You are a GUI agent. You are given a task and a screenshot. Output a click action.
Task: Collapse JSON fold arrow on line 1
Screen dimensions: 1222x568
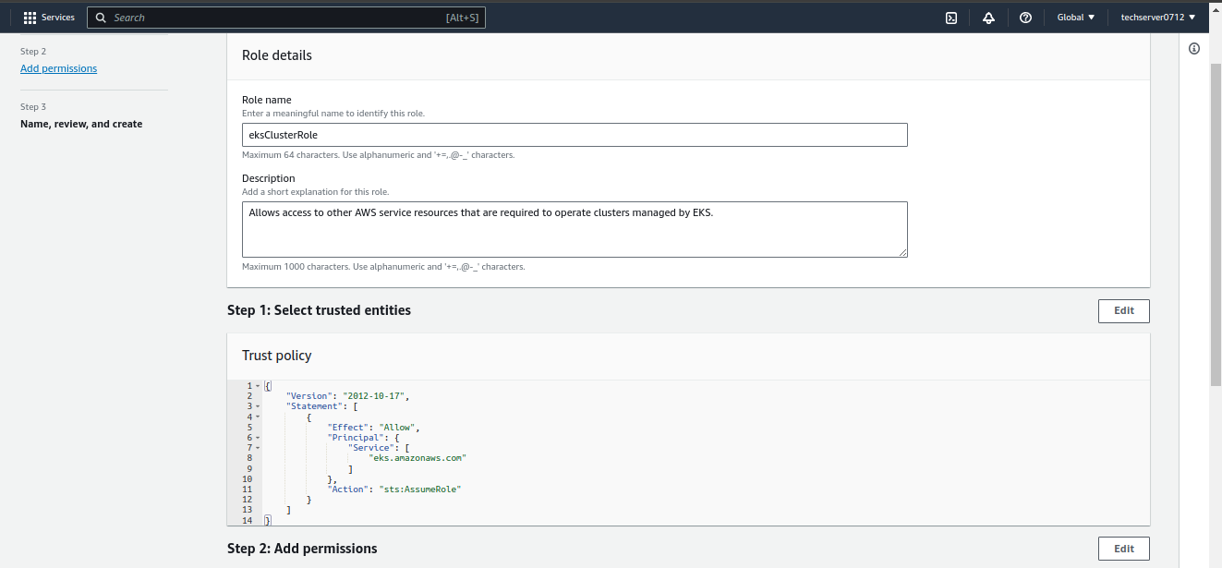pyautogui.click(x=258, y=386)
